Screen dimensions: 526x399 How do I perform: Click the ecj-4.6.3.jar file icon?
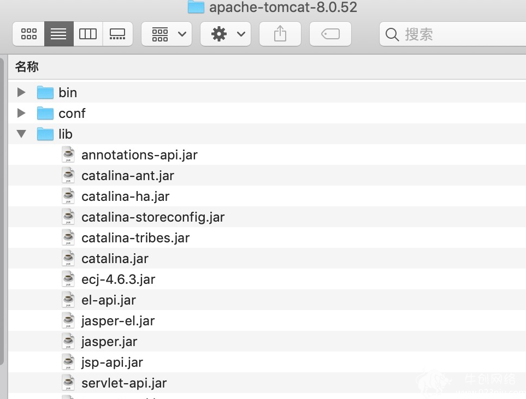point(68,279)
